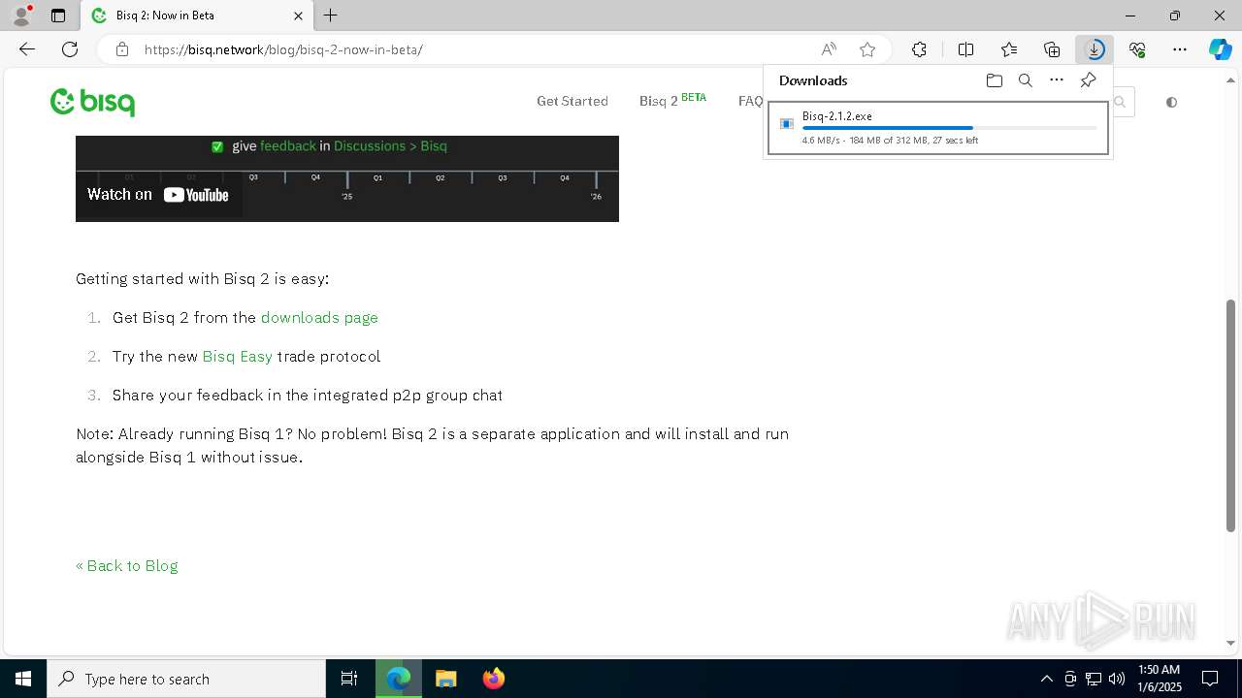Click the taskbar search box
The width and height of the screenshot is (1242, 698).
coord(186,679)
